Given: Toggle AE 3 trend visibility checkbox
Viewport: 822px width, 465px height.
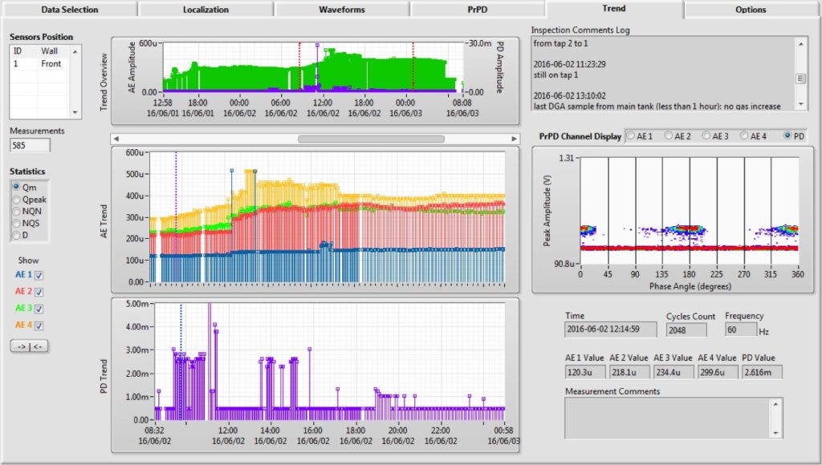Looking at the screenshot, I should coord(39,309).
